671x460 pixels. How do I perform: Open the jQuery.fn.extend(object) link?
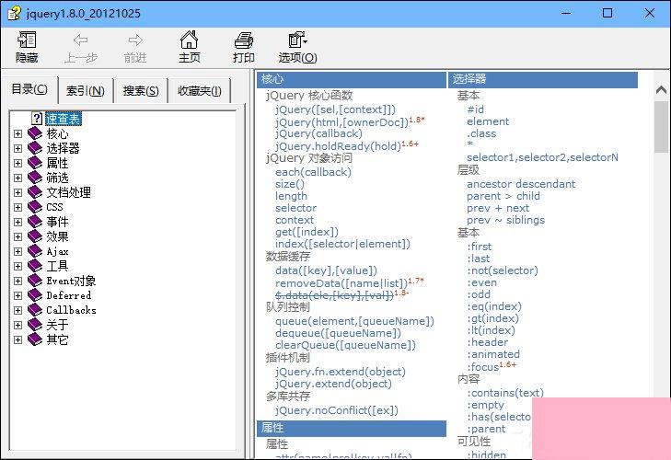point(341,372)
